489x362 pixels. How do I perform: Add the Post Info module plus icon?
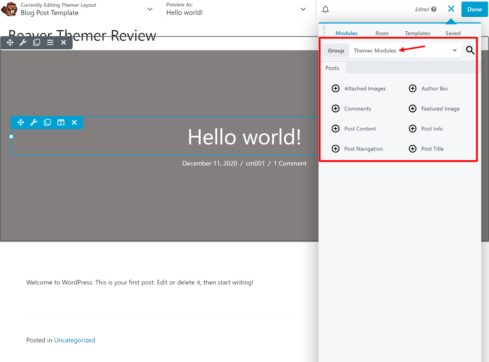coord(413,129)
